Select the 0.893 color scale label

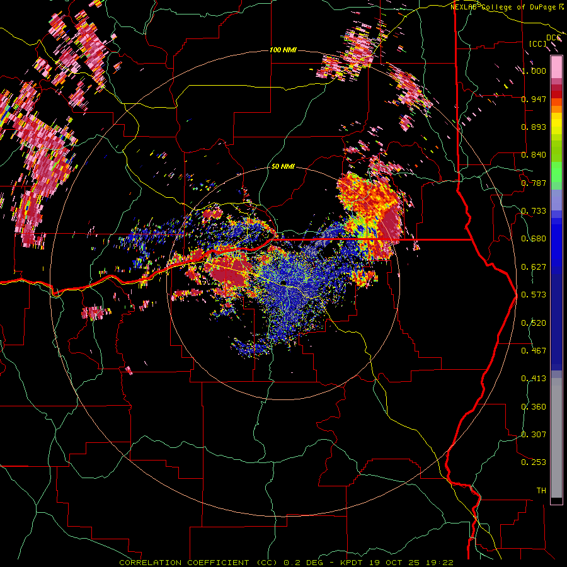pyautogui.click(x=534, y=127)
